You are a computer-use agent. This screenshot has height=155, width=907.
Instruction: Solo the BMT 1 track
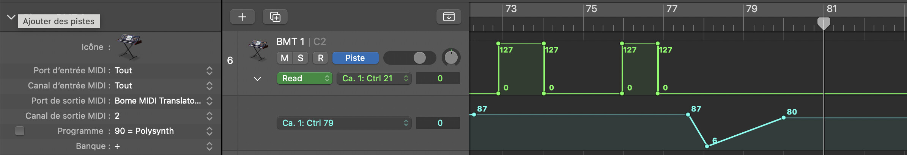[301, 58]
